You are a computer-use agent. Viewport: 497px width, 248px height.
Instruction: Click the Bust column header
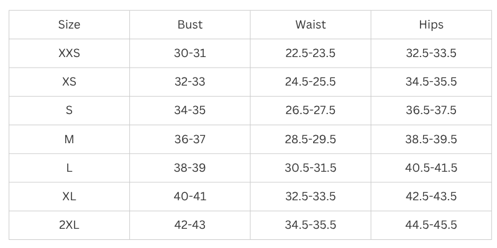point(189,25)
